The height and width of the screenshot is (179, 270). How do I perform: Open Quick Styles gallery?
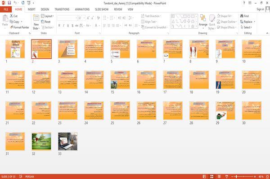[x=212, y=22]
